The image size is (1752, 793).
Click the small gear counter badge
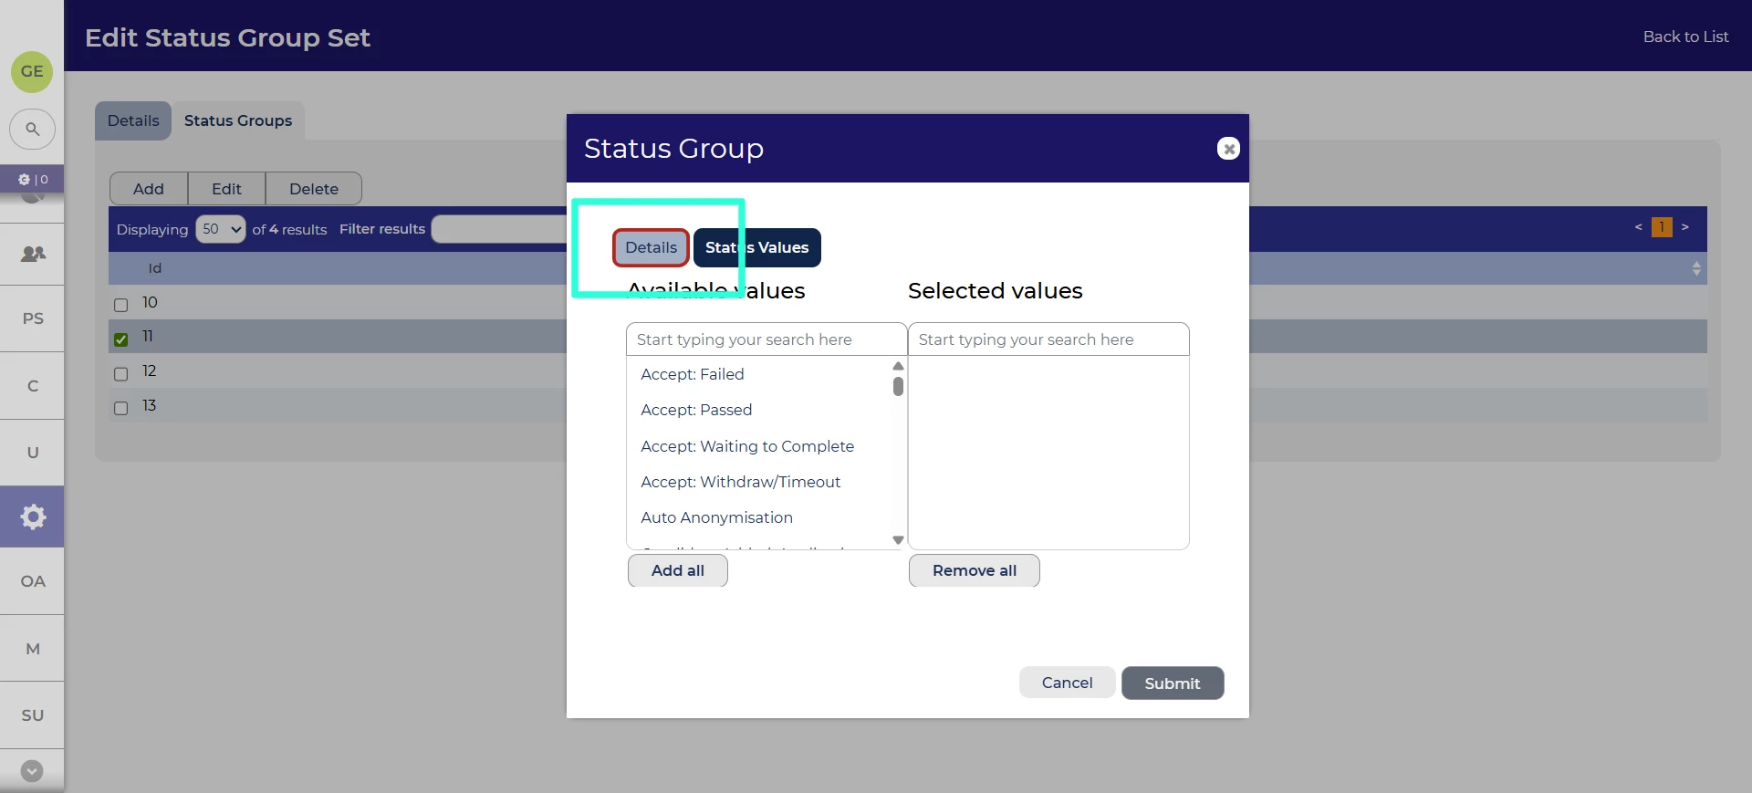click(33, 179)
